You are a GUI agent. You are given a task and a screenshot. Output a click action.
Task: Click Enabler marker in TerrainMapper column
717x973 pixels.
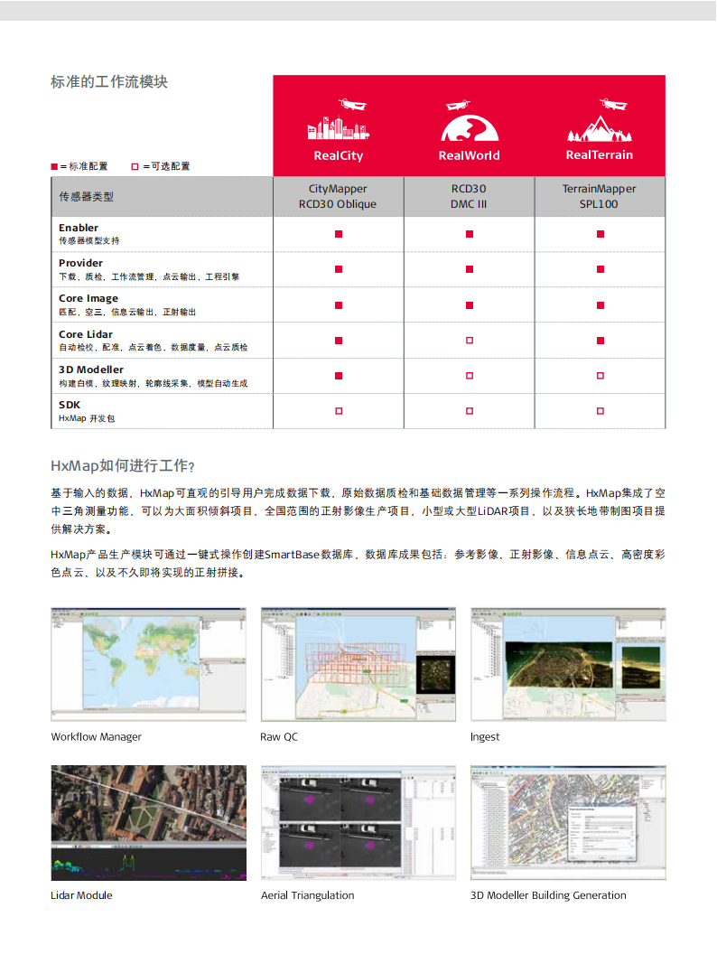601,234
